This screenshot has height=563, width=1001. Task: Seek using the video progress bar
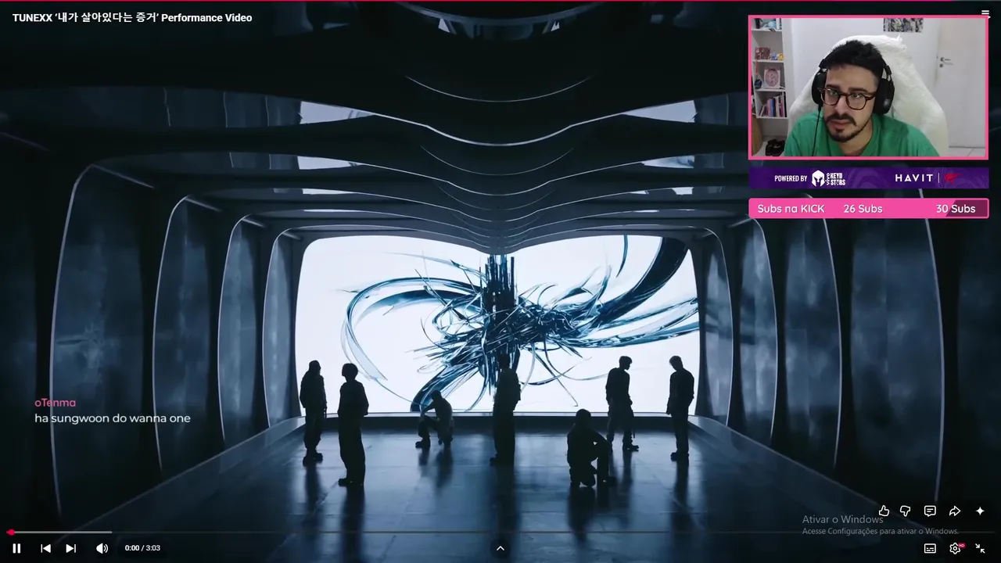(500, 533)
